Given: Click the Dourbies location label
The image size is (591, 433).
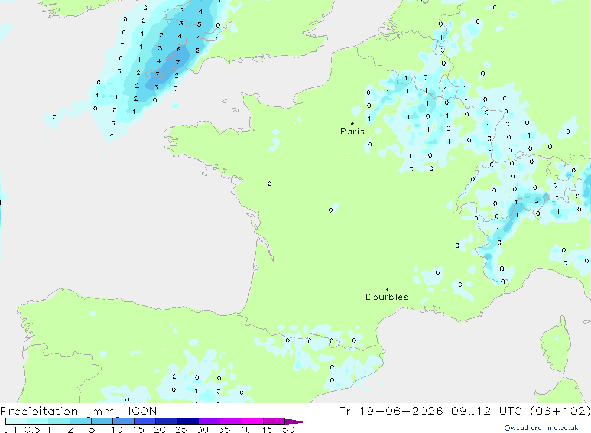Looking at the screenshot, I should [387, 297].
